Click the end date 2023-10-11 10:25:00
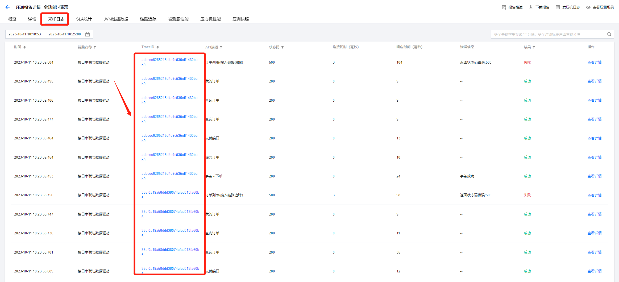This screenshot has height=282, width=619. point(65,34)
